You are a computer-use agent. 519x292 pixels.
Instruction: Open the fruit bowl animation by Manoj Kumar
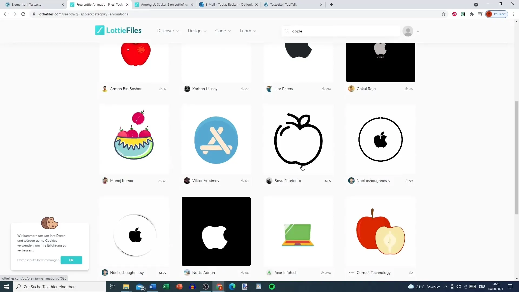coord(134,140)
